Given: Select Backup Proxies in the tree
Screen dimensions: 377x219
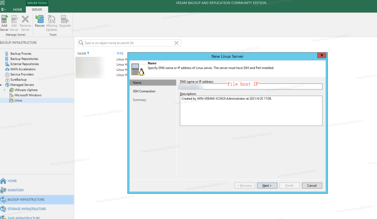Looking at the screenshot, I should (21, 54).
